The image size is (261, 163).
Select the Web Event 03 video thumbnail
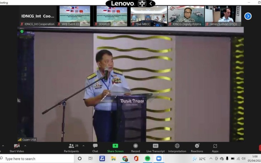tap(75, 16)
